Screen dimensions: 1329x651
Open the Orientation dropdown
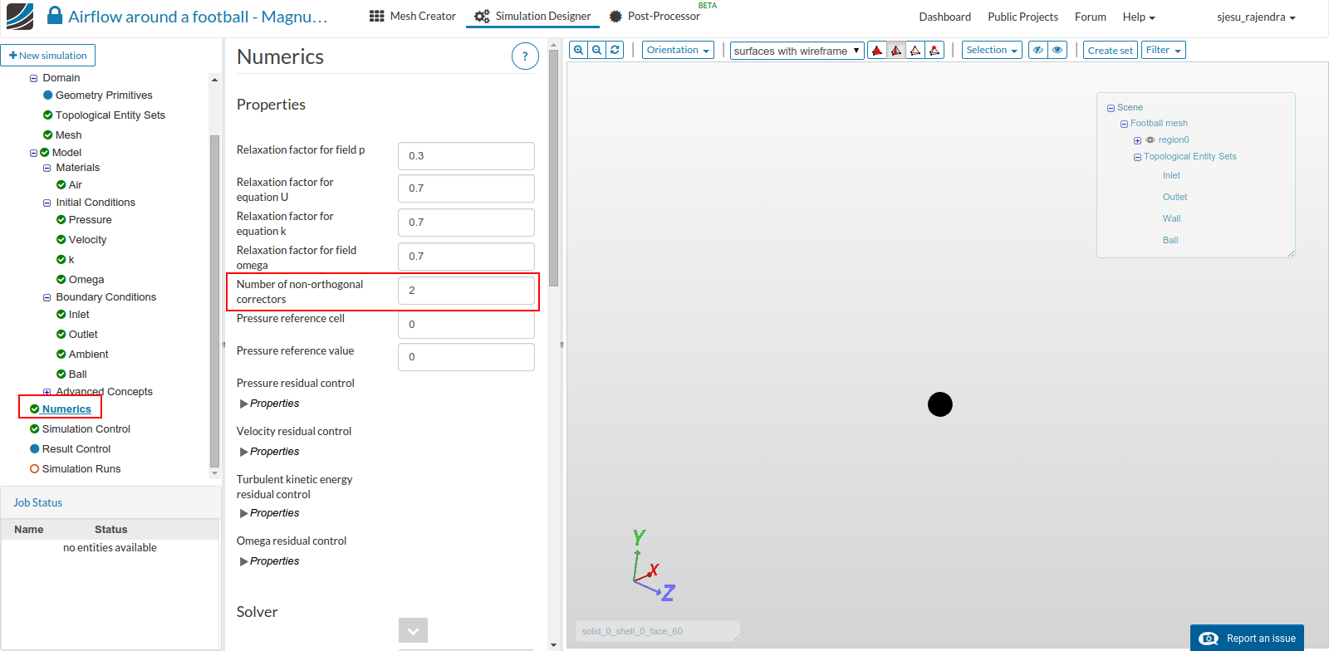(679, 50)
